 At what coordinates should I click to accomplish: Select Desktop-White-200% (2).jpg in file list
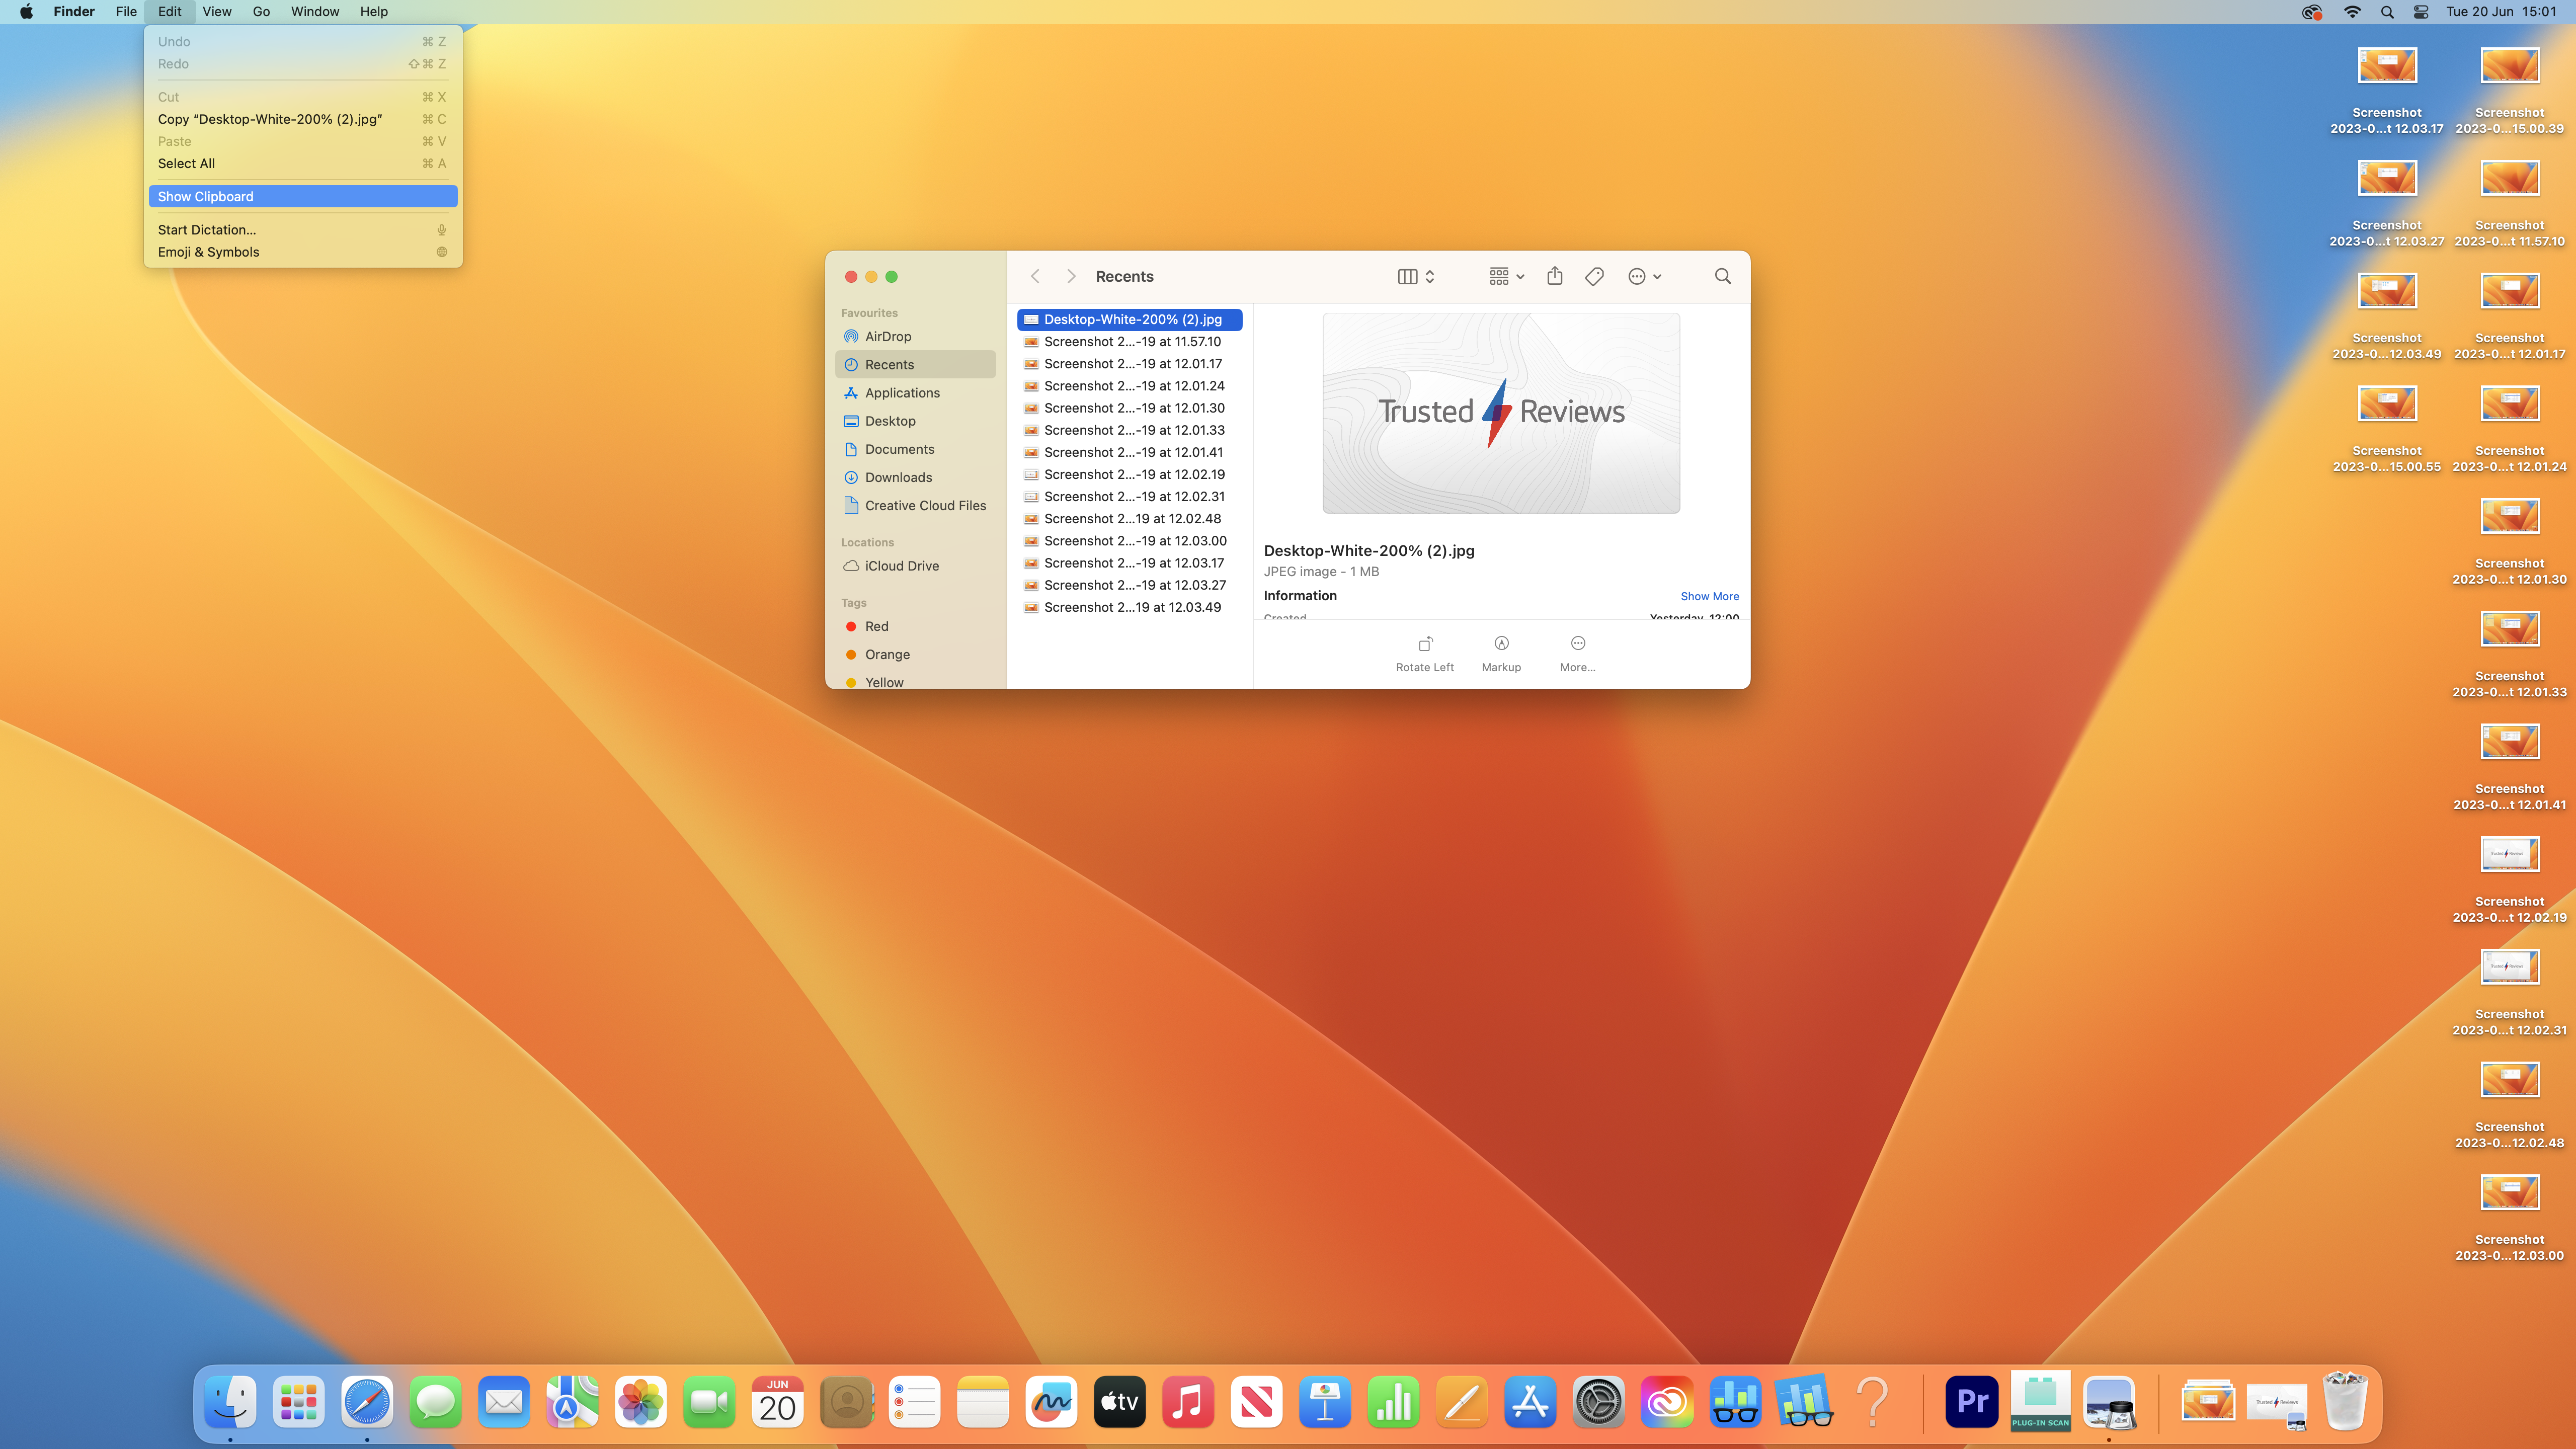coord(1129,319)
